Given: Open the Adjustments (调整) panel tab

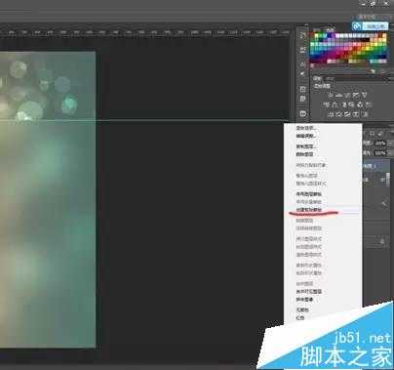Looking at the screenshot, I should (x=317, y=78).
